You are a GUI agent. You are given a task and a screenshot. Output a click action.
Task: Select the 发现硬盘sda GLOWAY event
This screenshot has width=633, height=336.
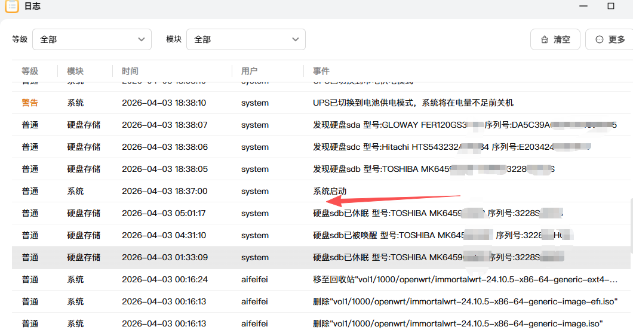(x=465, y=125)
